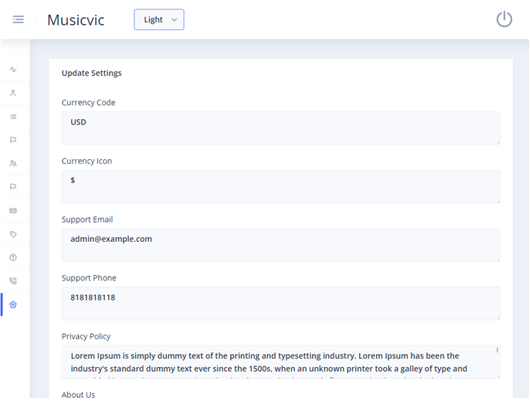529x398 pixels.
Task: Open the help question mark sidebar icon
Action: [13, 257]
